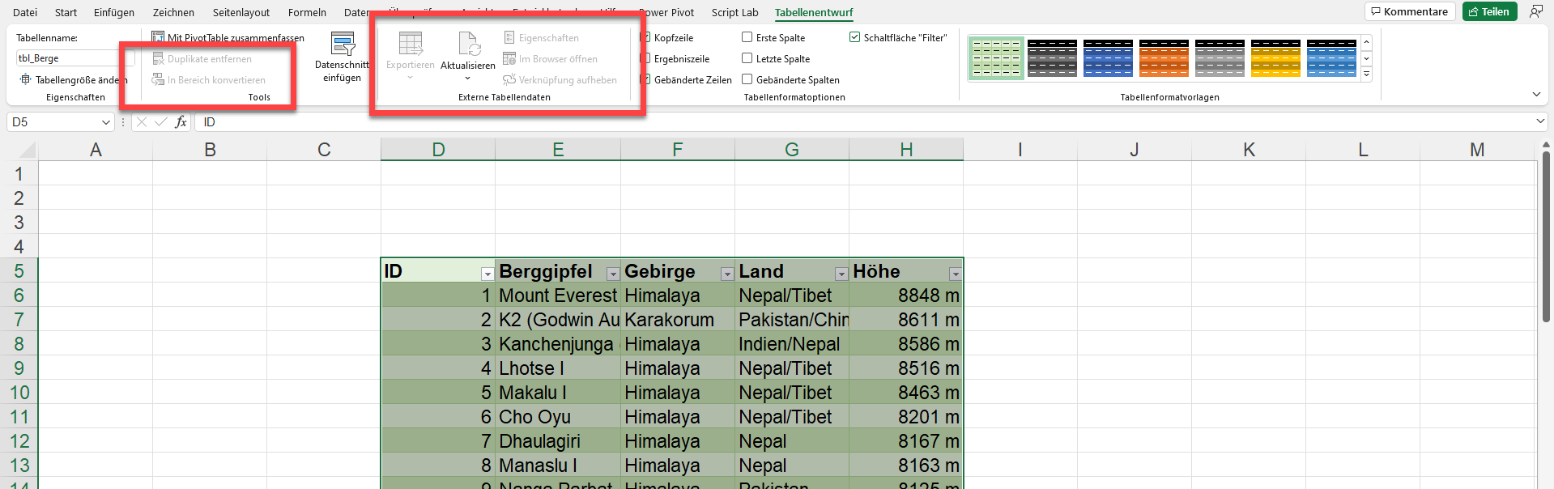Click the Datenschnitt einfügen slicer icon
The height and width of the screenshot is (489, 1554).
click(x=343, y=44)
